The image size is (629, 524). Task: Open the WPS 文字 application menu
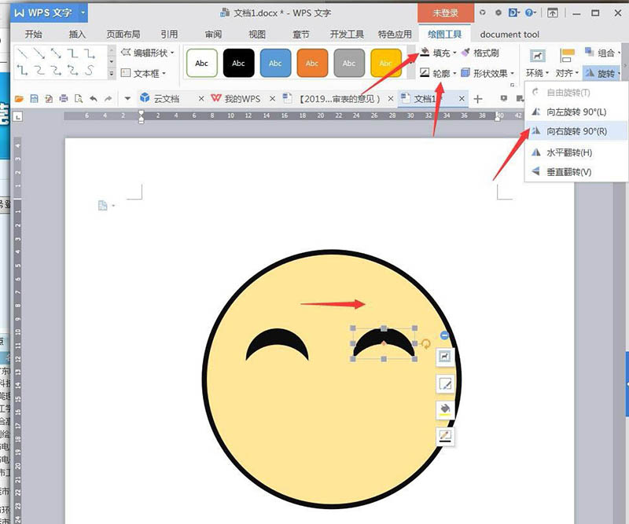click(x=49, y=13)
